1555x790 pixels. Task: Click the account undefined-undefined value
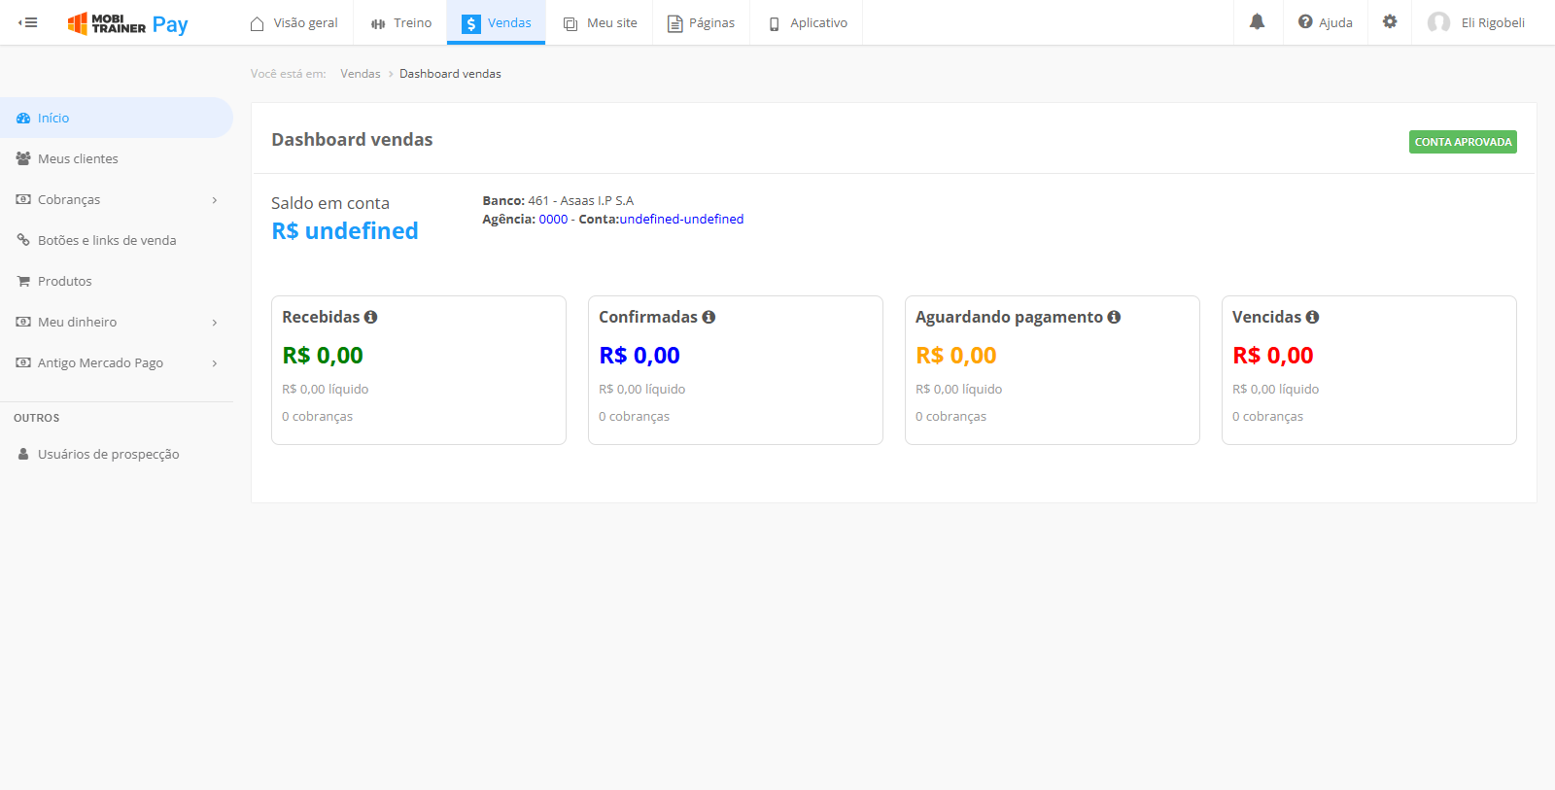click(x=681, y=220)
